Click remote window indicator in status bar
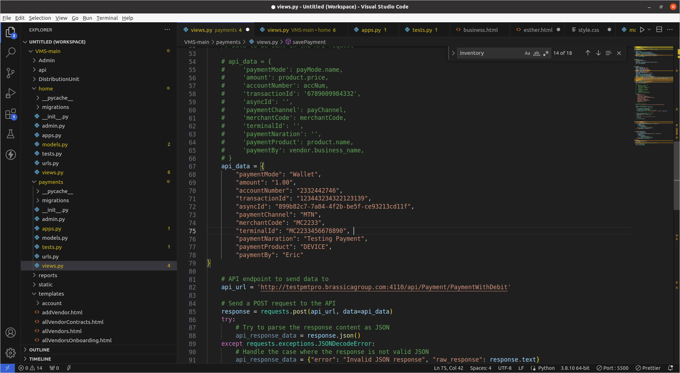 7,368
